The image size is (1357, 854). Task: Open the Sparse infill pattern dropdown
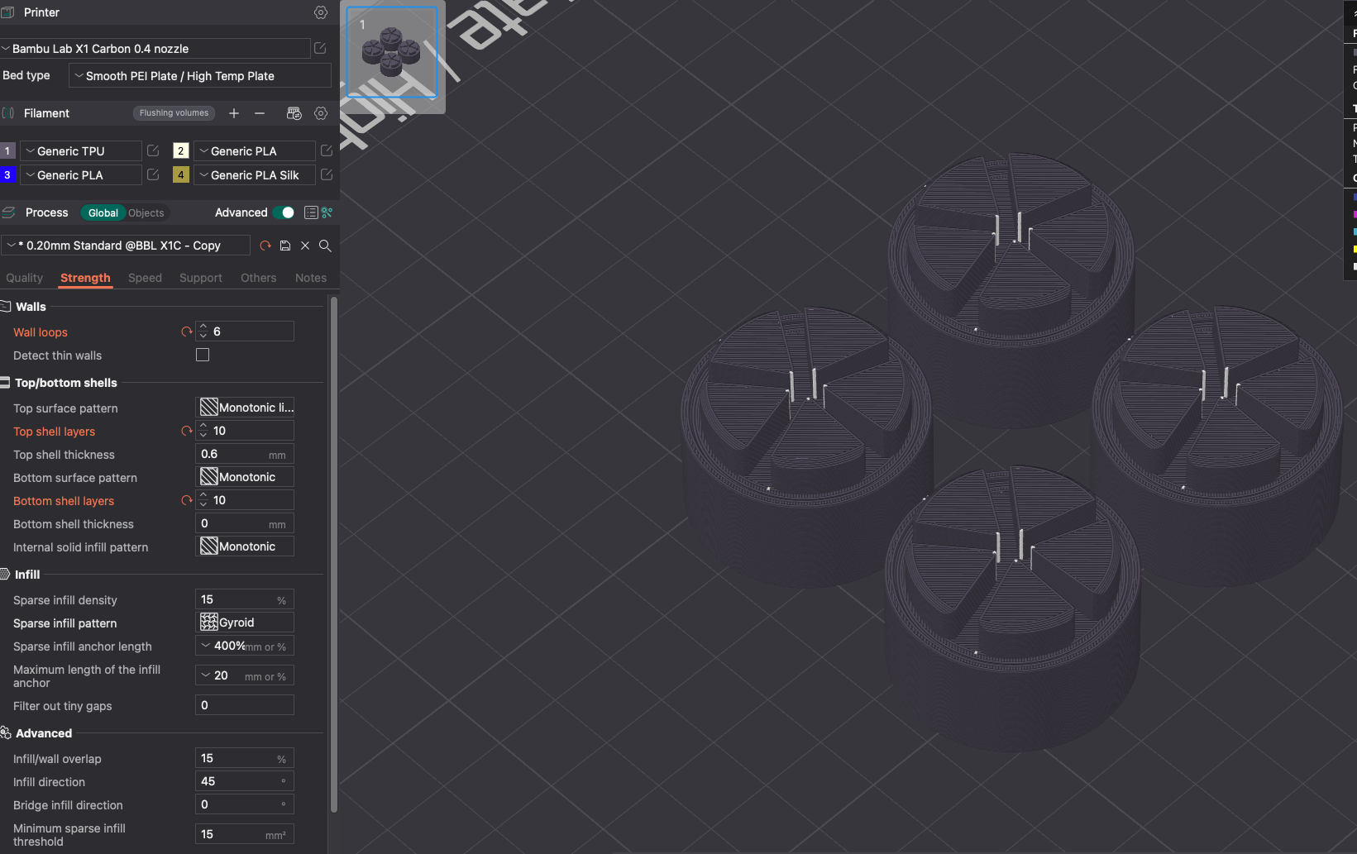click(x=245, y=623)
